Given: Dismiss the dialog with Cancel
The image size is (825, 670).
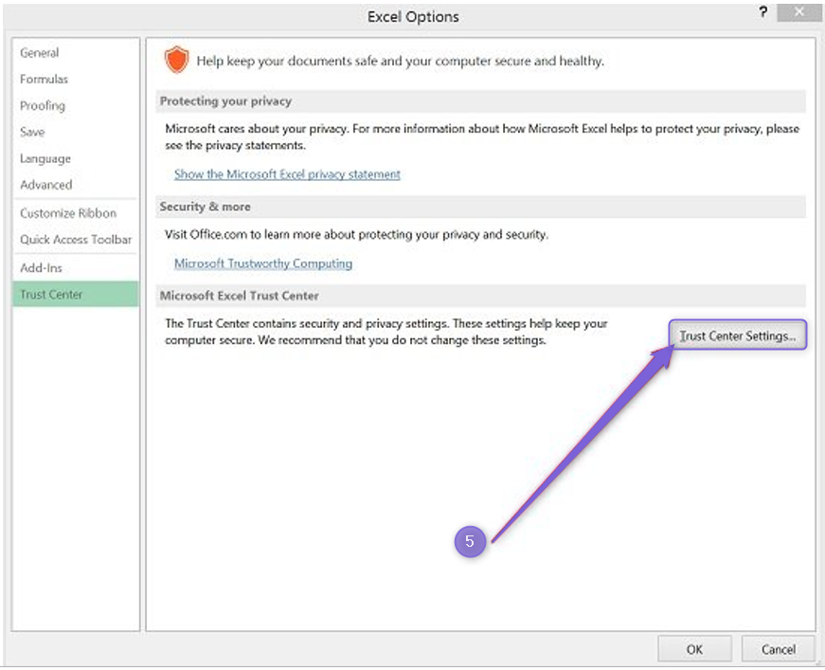Looking at the screenshot, I should pos(778,649).
